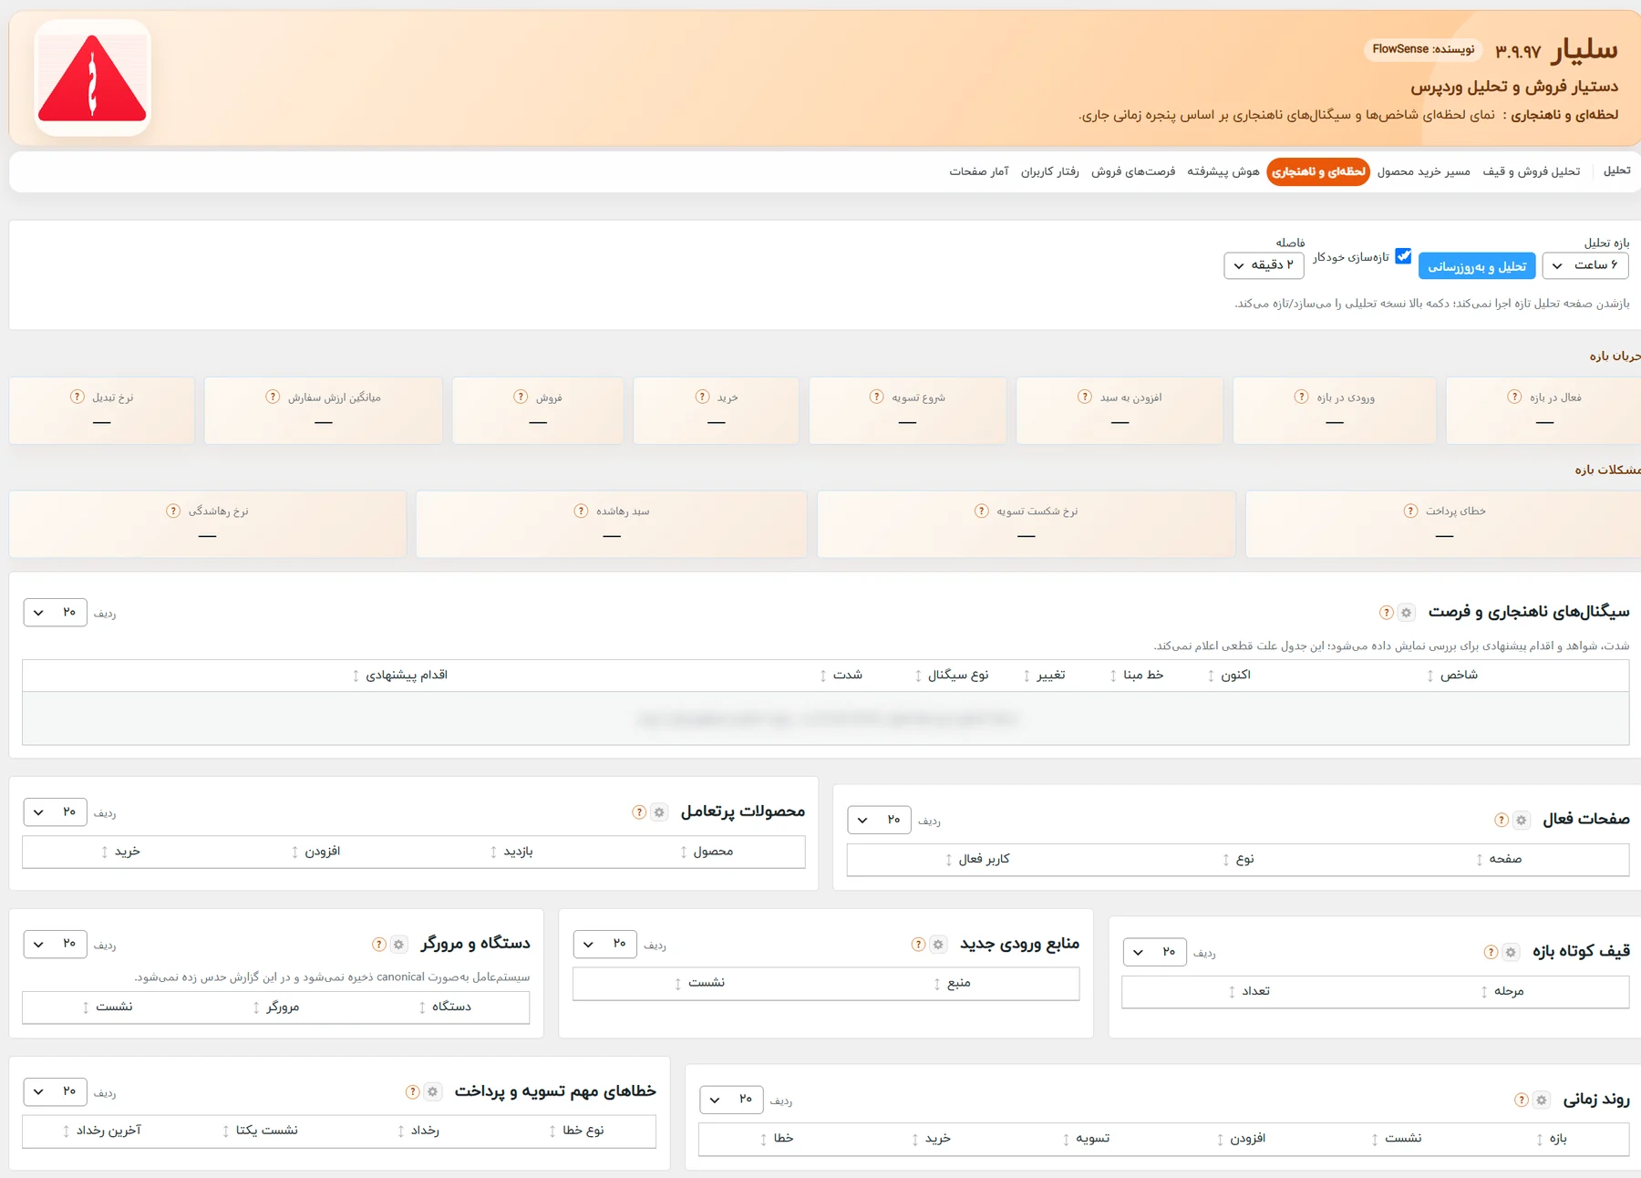This screenshot has width=1641, height=1178.
Task: Switch to هوش پیشرفته tab
Action: pos(1223,171)
